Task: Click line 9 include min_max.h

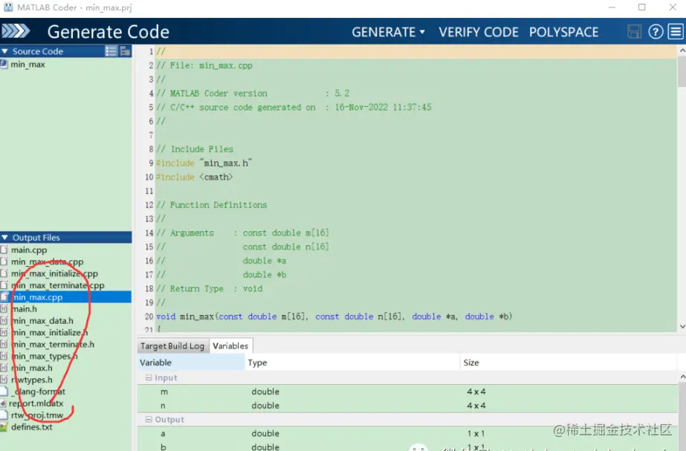Action: coord(204,163)
